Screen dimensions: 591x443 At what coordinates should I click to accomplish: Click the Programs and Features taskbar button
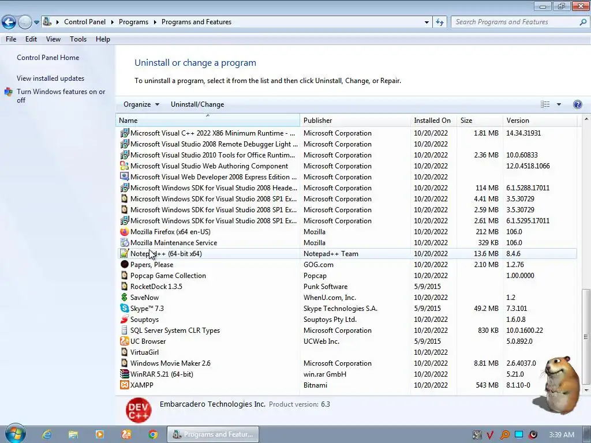click(x=213, y=434)
